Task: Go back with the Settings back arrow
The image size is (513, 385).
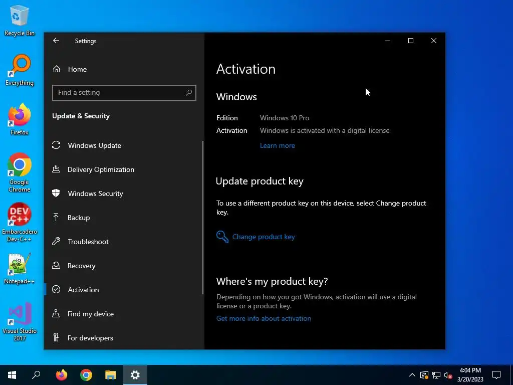Action: 56,41
